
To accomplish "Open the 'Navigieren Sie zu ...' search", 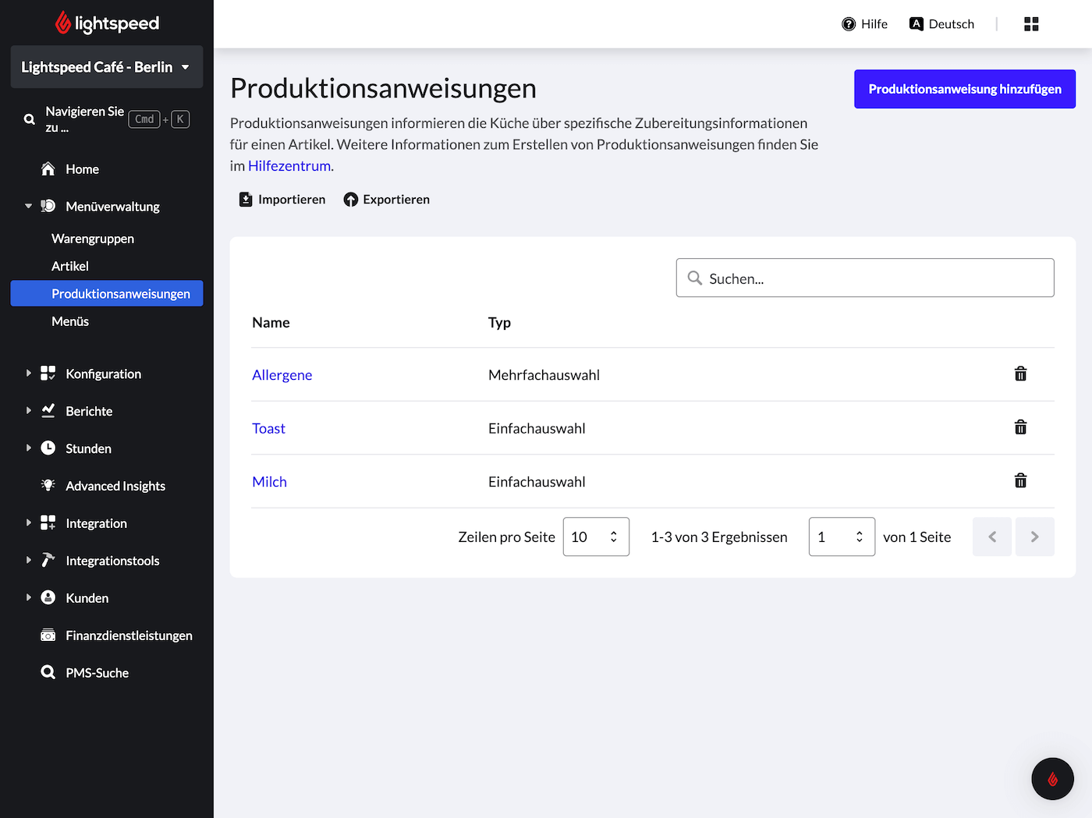I will click(x=107, y=119).
